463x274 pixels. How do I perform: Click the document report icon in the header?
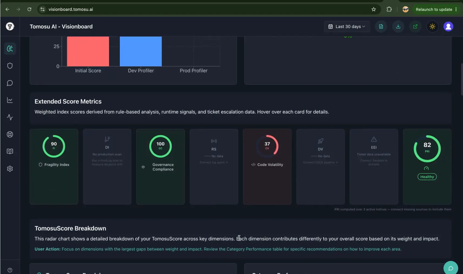[x=381, y=27]
